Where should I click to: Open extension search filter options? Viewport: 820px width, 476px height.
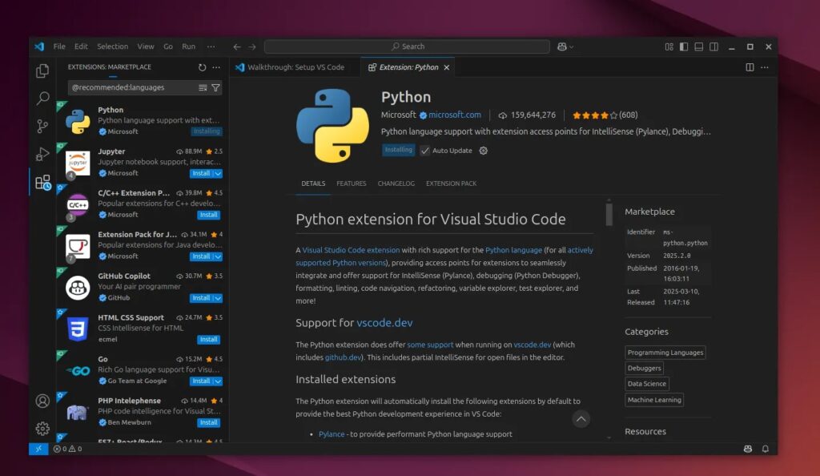[x=216, y=87]
